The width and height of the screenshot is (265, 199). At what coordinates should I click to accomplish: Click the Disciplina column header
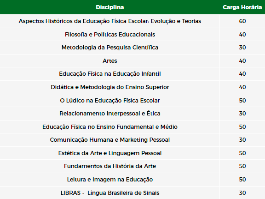109,7
